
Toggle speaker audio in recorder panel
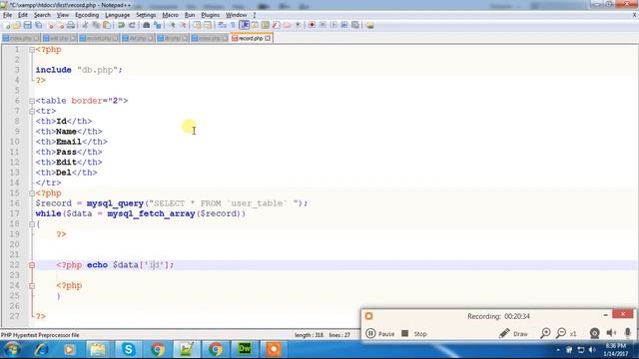pos(611,333)
